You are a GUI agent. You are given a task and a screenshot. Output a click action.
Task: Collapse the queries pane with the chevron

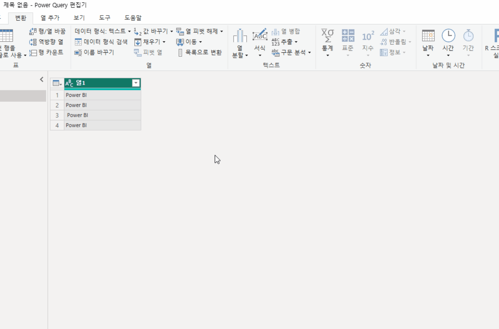pos(41,80)
